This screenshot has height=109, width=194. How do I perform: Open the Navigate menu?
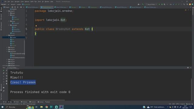pyautogui.click(x=17, y=2)
